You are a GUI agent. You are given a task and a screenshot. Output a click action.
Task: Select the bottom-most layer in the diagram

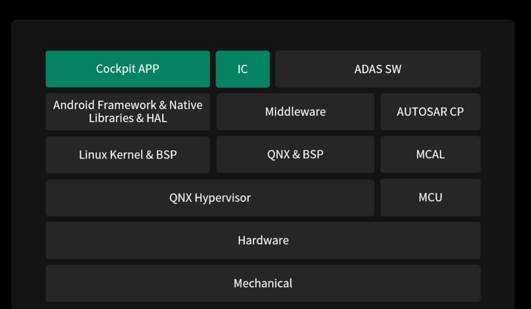point(263,283)
